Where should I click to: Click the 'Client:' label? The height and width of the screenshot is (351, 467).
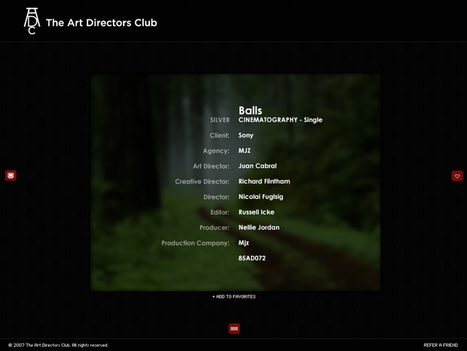(x=219, y=136)
